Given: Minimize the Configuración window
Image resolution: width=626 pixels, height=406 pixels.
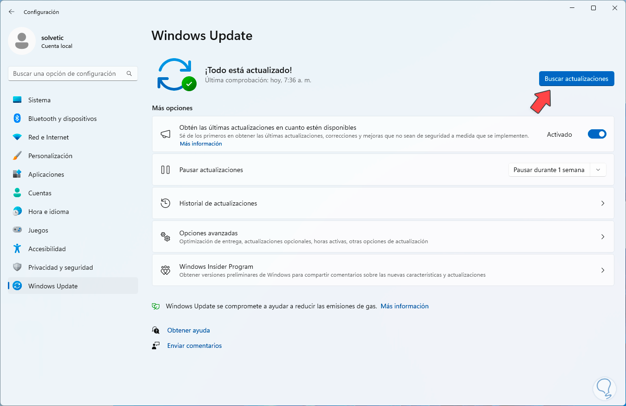Looking at the screenshot, I should tap(572, 8).
